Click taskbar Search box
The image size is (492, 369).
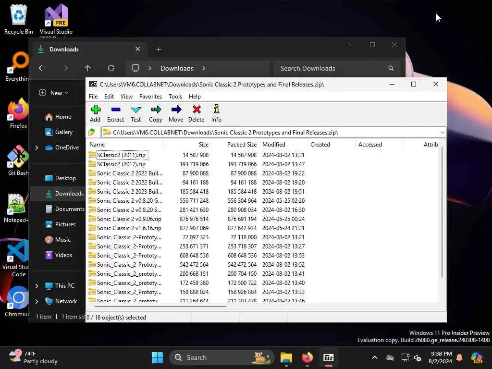(x=221, y=357)
